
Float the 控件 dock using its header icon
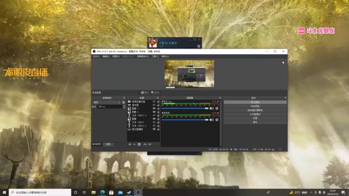click(285, 98)
